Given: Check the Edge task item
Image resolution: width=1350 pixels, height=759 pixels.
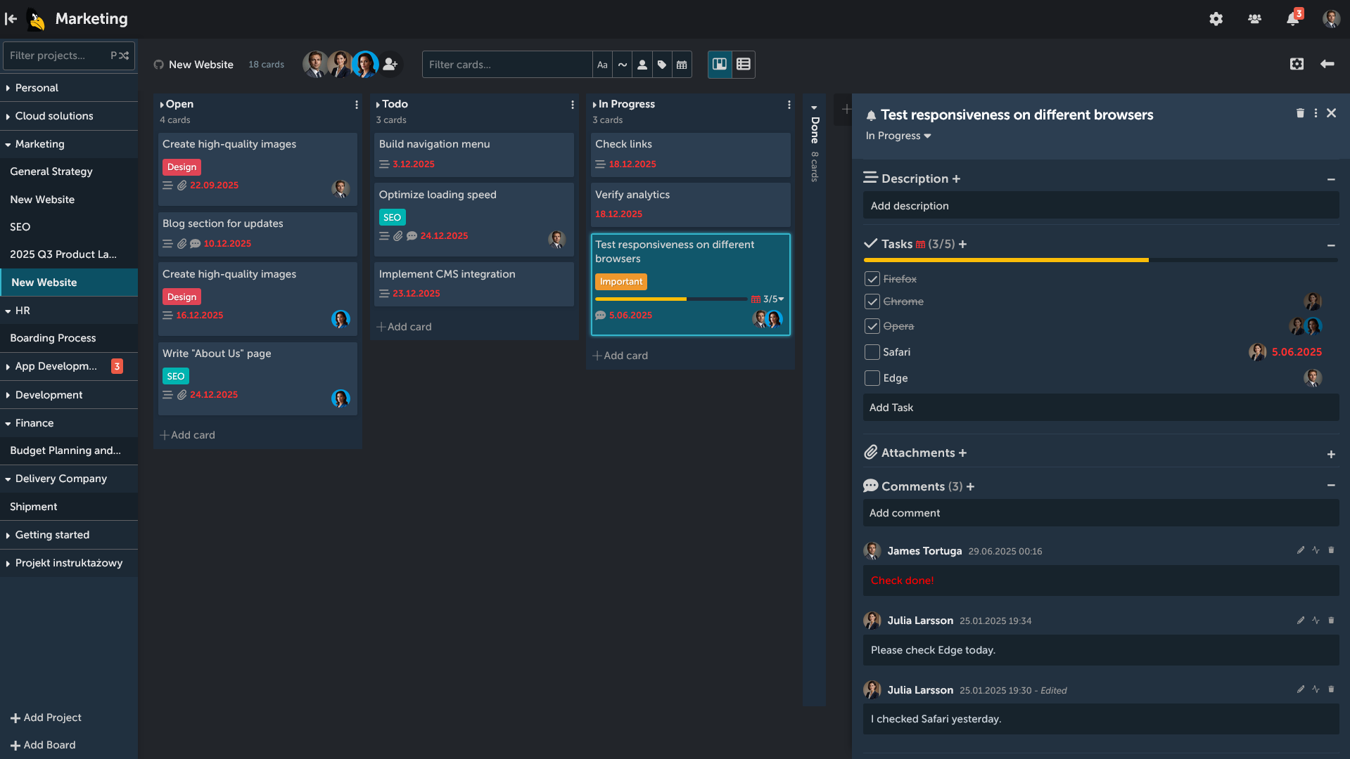Looking at the screenshot, I should (872, 378).
